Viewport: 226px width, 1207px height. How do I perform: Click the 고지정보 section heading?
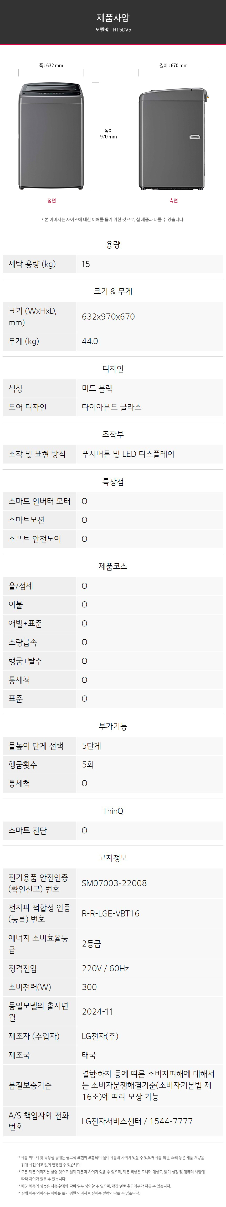[x=113, y=857]
